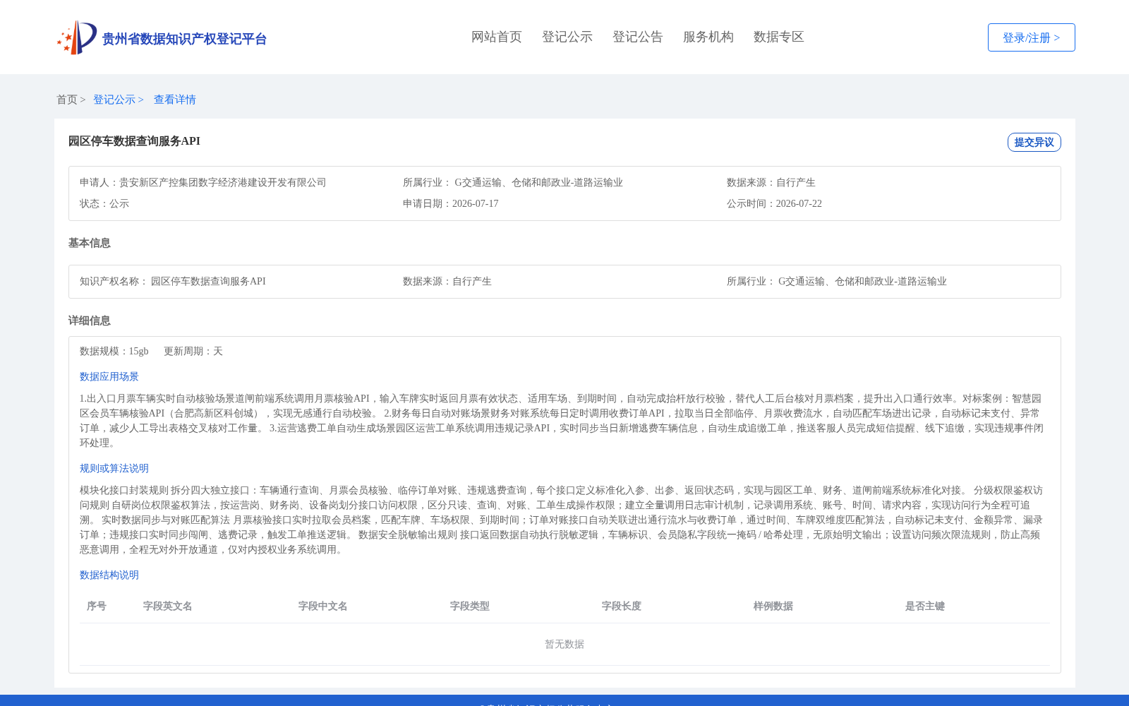1129x706 pixels.
Task: Click 字段类型 column header
Action: (x=470, y=606)
